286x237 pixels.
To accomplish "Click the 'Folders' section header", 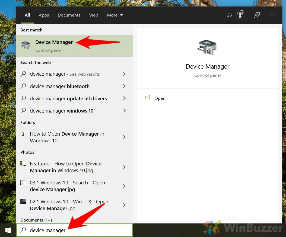I will click(x=28, y=122).
